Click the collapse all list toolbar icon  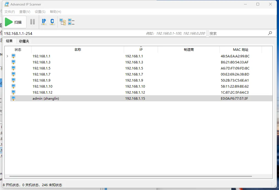[71, 22]
